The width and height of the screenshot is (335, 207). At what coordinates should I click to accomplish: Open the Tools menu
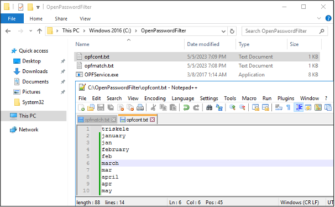click(230, 99)
